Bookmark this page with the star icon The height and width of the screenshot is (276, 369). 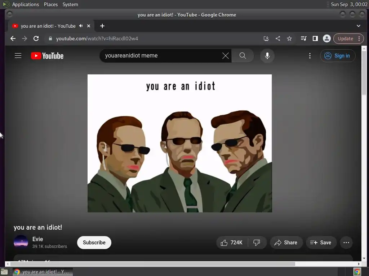[x=289, y=38]
